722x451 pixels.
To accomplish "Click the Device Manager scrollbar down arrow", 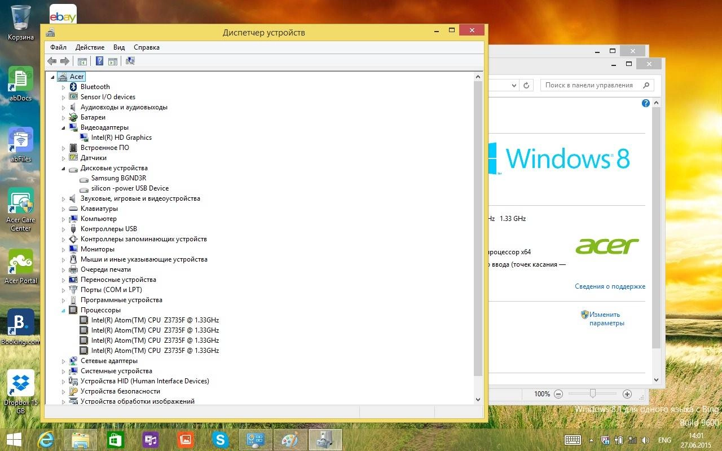I will tap(478, 399).
